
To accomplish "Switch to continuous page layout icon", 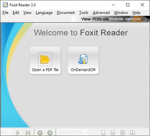I will click(113, 133).
